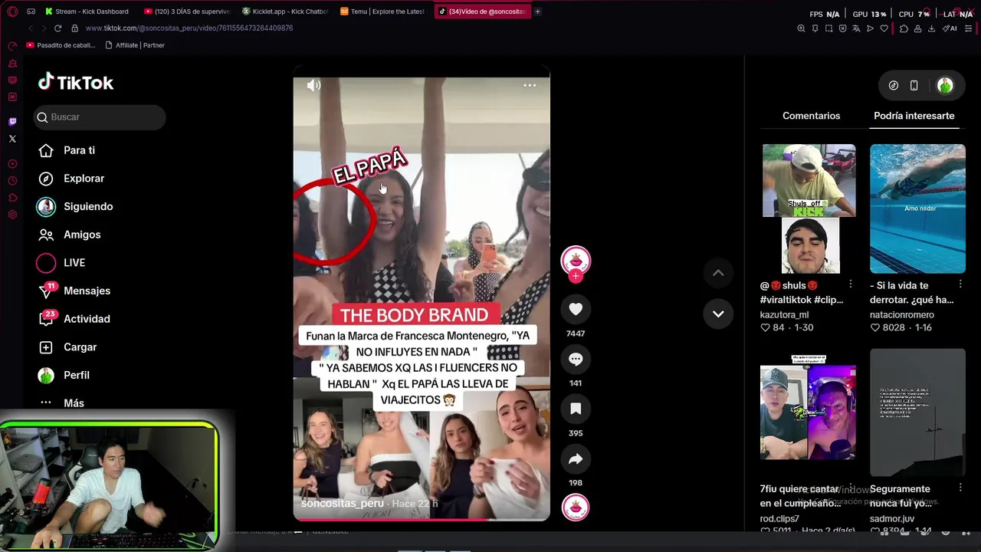Click the pin icon in address bar
The image size is (981, 552).
click(815, 28)
